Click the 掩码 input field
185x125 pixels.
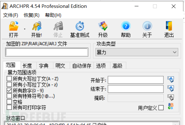click(x=136, y=98)
